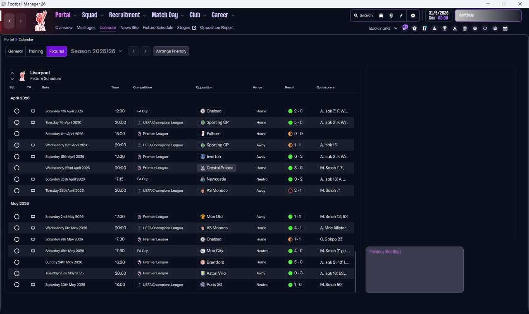Click the bookmark icon beside Search
Image resolution: width=529 pixels, height=314 pixels.
381,16
